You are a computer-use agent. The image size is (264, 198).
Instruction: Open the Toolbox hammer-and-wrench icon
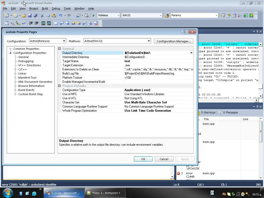point(240,15)
